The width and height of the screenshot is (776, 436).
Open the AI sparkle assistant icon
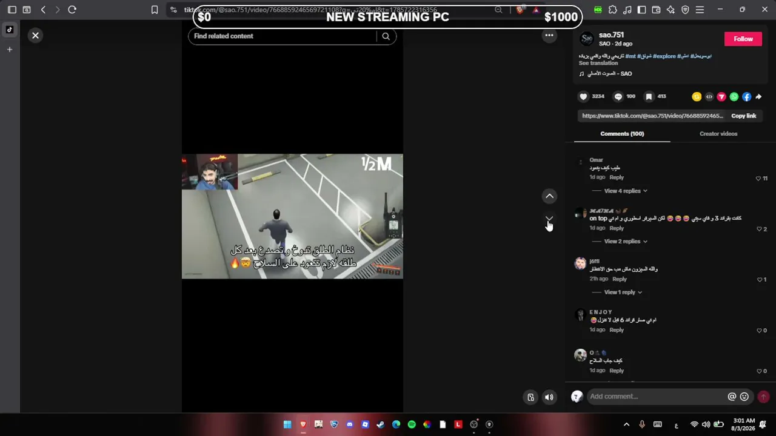pyautogui.click(x=671, y=10)
